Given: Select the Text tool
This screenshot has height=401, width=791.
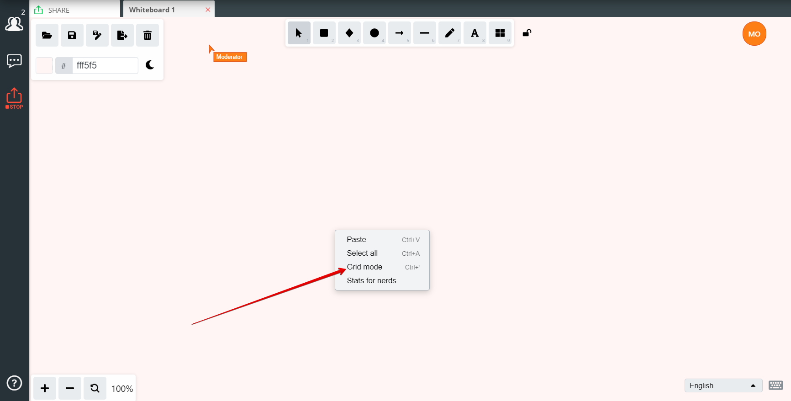Looking at the screenshot, I should point(475,33).
